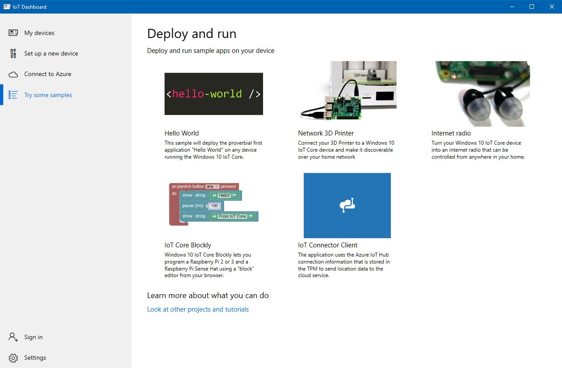Click the Internet radio description text
Viewport: 562px width, 368px height.
tap(478, 150)
